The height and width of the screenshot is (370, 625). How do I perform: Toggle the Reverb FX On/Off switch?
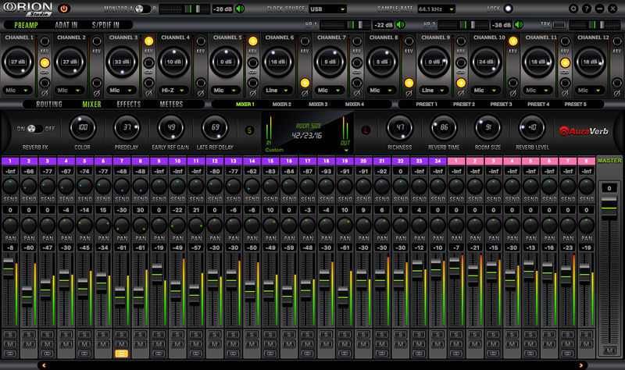35,129
